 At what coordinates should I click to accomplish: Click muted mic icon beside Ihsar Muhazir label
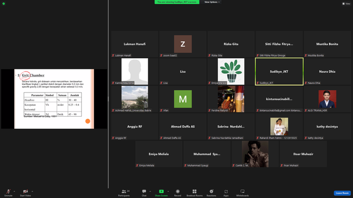[x=282, y=166]
